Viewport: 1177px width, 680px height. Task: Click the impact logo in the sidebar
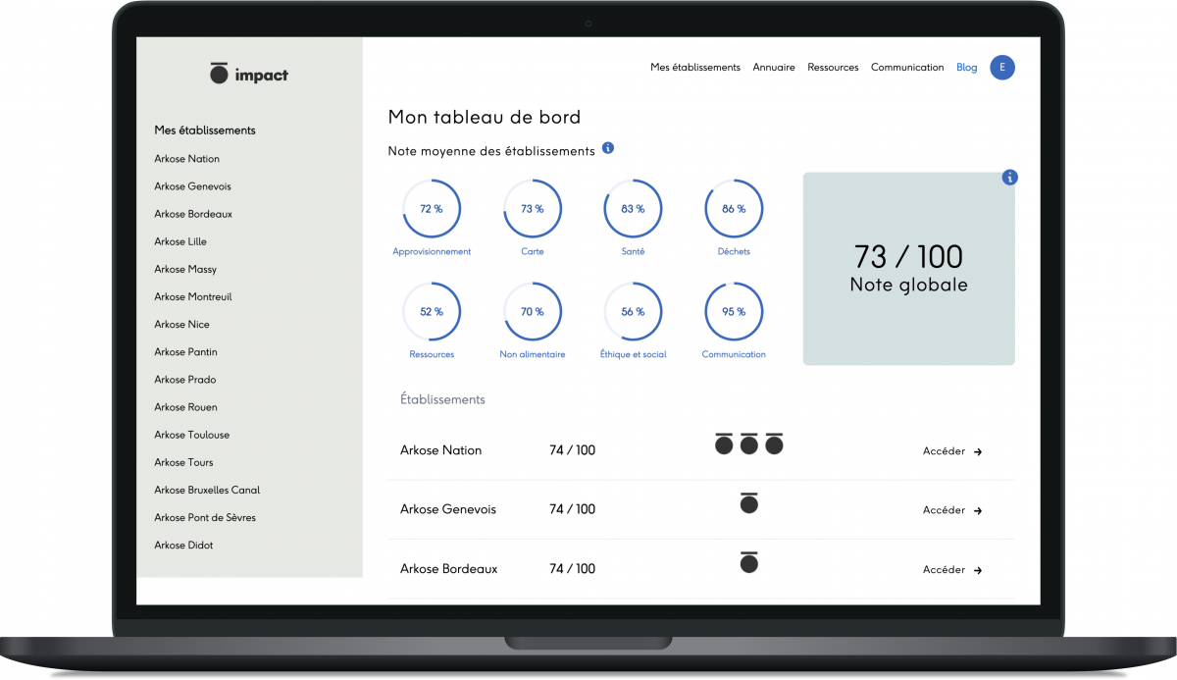pyautogui.click(x=249, y=74)
